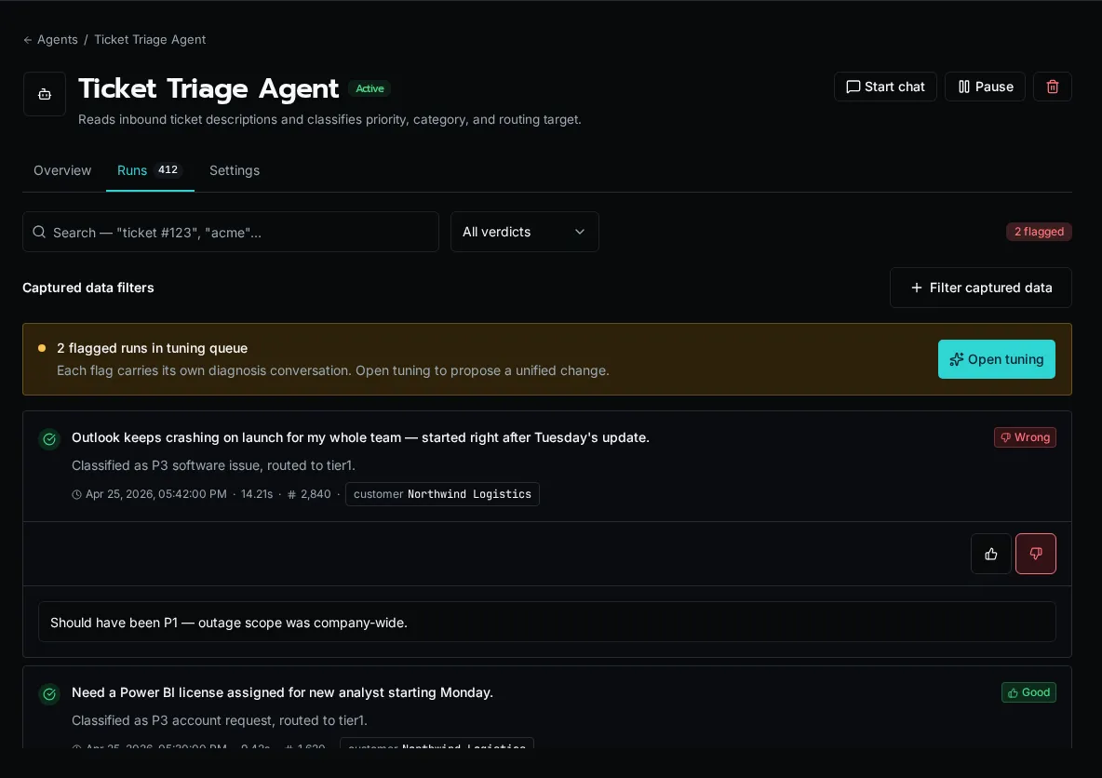The width and height of the screenshot is (1102, 778).
Task: Click the Captured data filters heading
Action: tap(87, 288)
